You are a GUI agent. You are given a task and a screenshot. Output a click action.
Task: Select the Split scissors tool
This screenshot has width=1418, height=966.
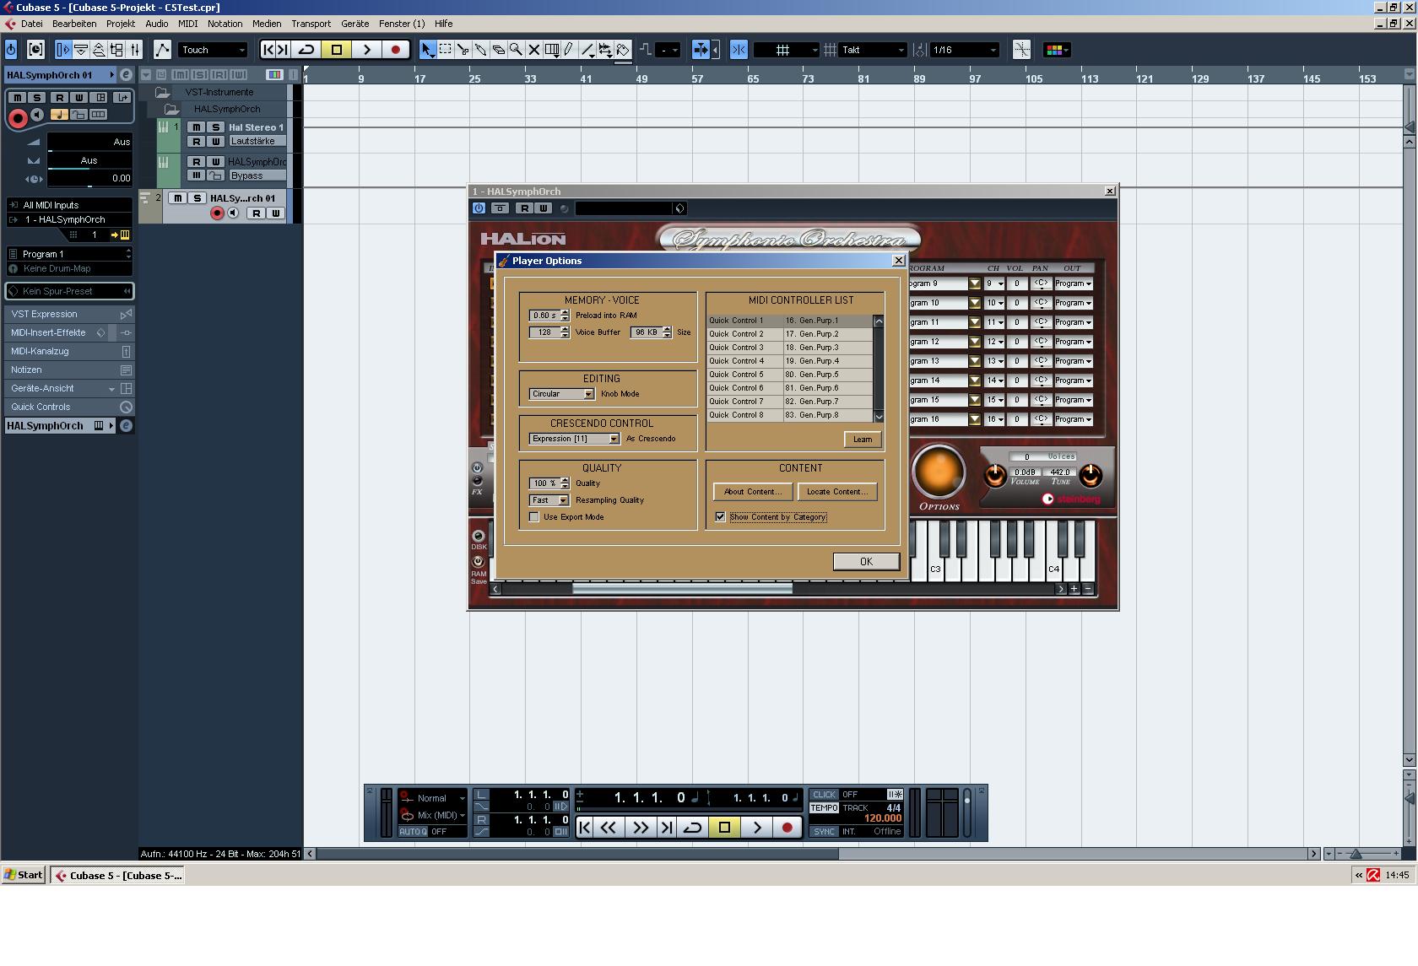pyautogui.click(x=463, y=50)
